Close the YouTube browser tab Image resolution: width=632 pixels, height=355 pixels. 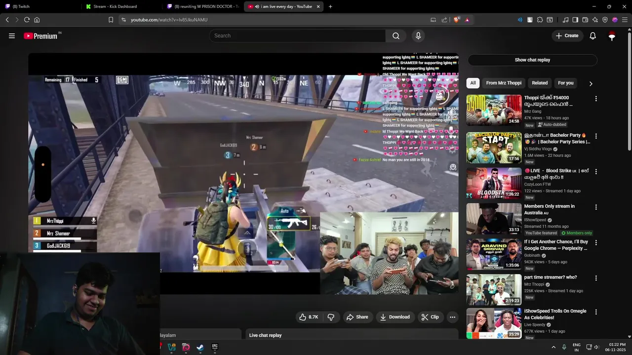click(318, 6)
